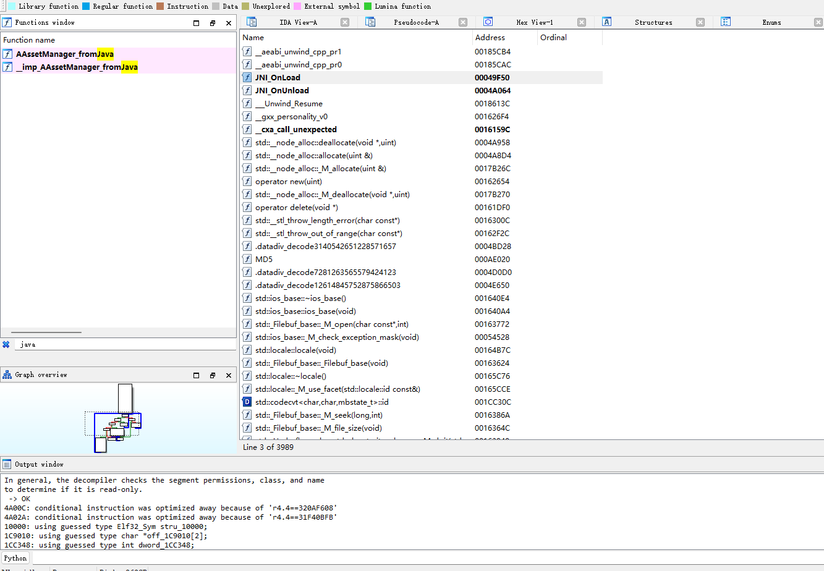This screenshot has height=571, width=824.
Task: Clear the java filter with X icon
Action: click(x=6, y=344)
